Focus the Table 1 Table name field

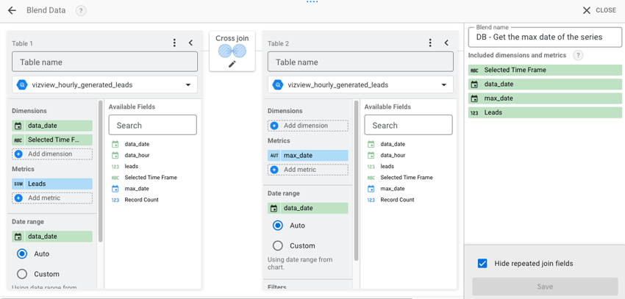[x=105, y=62]
